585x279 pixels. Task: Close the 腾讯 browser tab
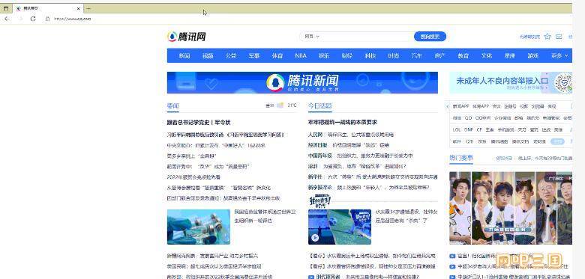(x=78, y=8)
